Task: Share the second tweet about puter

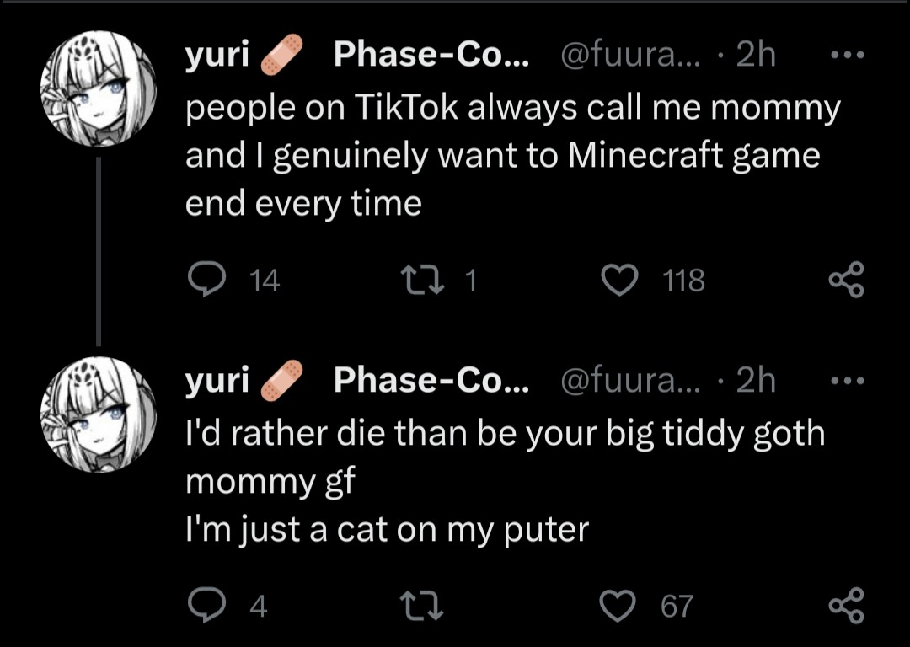Action: (x=845, y=605)
